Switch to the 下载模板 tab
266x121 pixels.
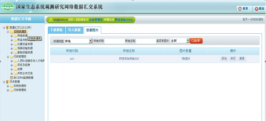coord(56,30)
